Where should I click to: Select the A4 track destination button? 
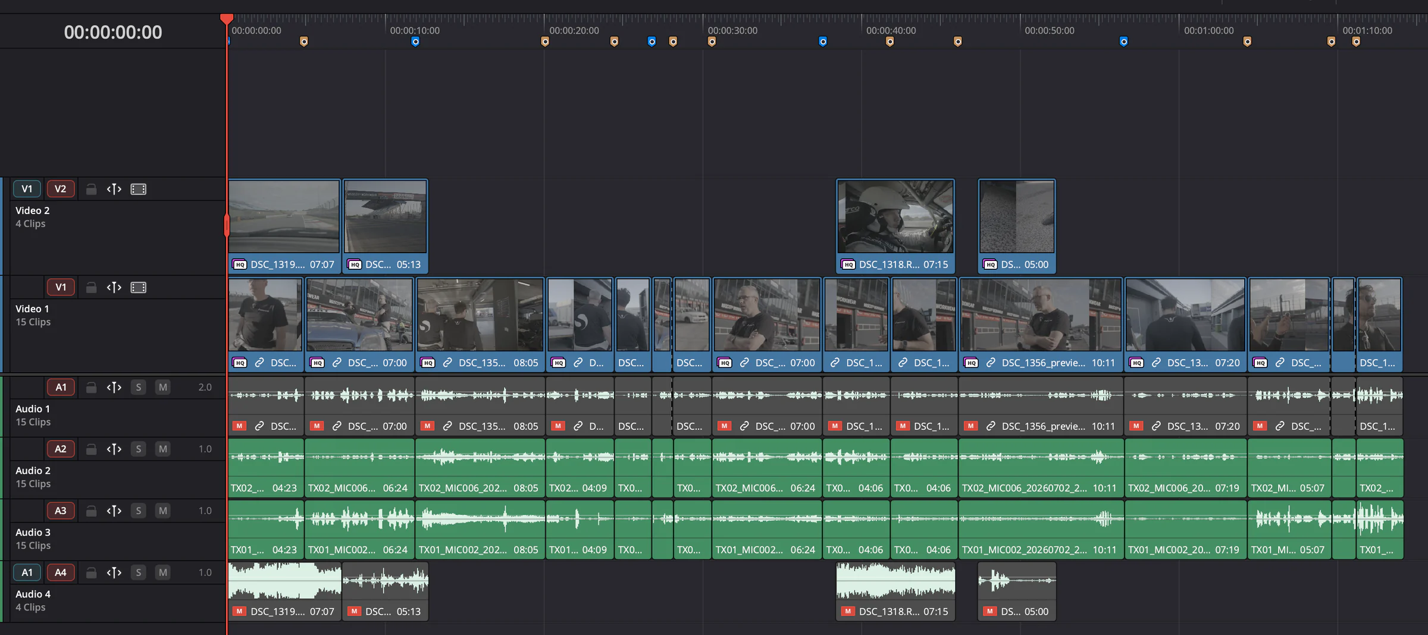click(61, 573)
